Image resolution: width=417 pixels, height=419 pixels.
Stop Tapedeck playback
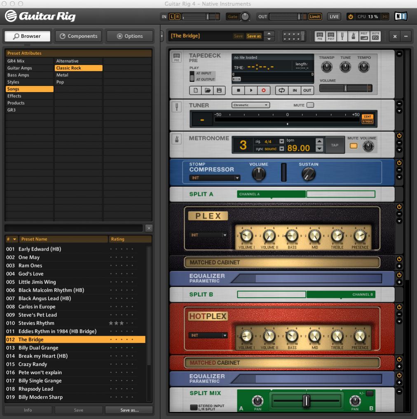tap(238, 90)
